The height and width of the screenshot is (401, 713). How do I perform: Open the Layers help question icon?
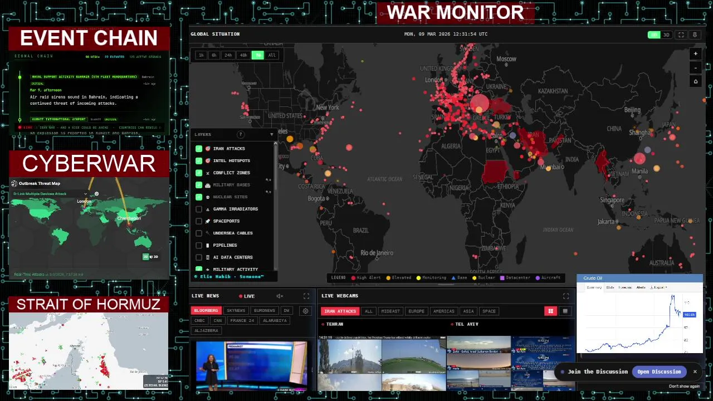click(x=241, y=134)
